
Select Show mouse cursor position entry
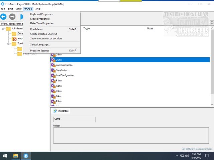52,39
